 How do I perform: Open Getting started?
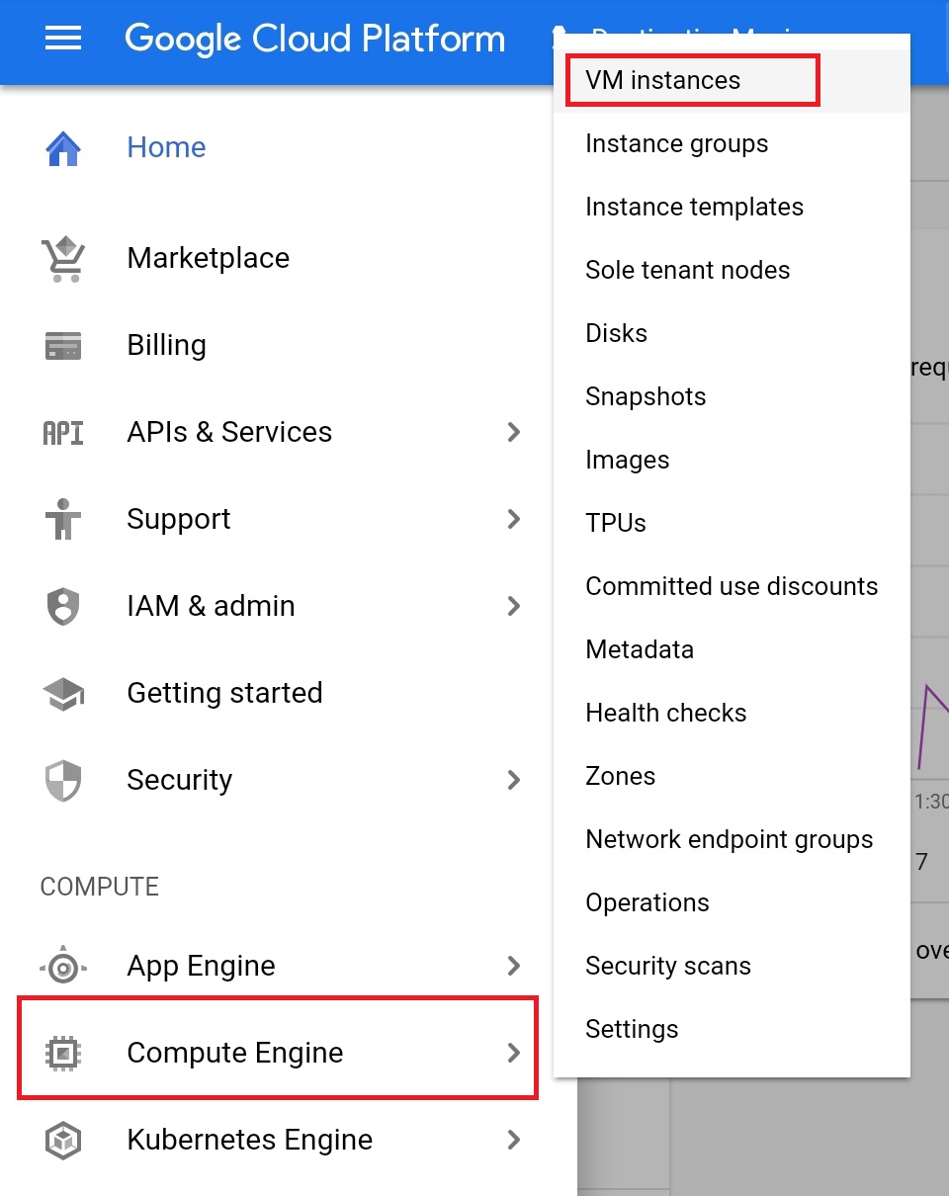(224, 694)
